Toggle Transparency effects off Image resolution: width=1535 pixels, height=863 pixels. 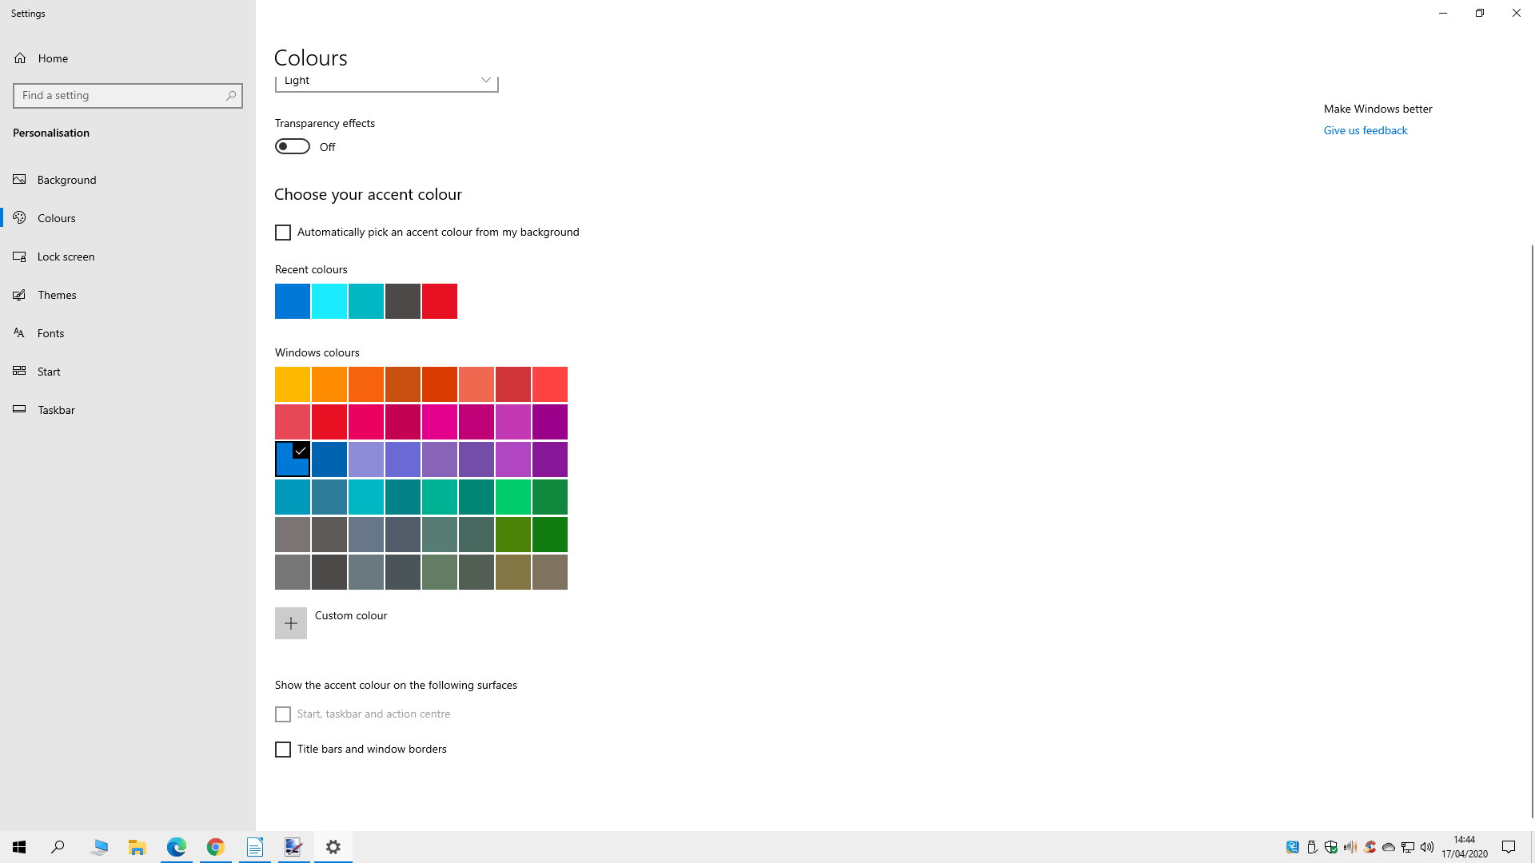(x=292, y=145)
